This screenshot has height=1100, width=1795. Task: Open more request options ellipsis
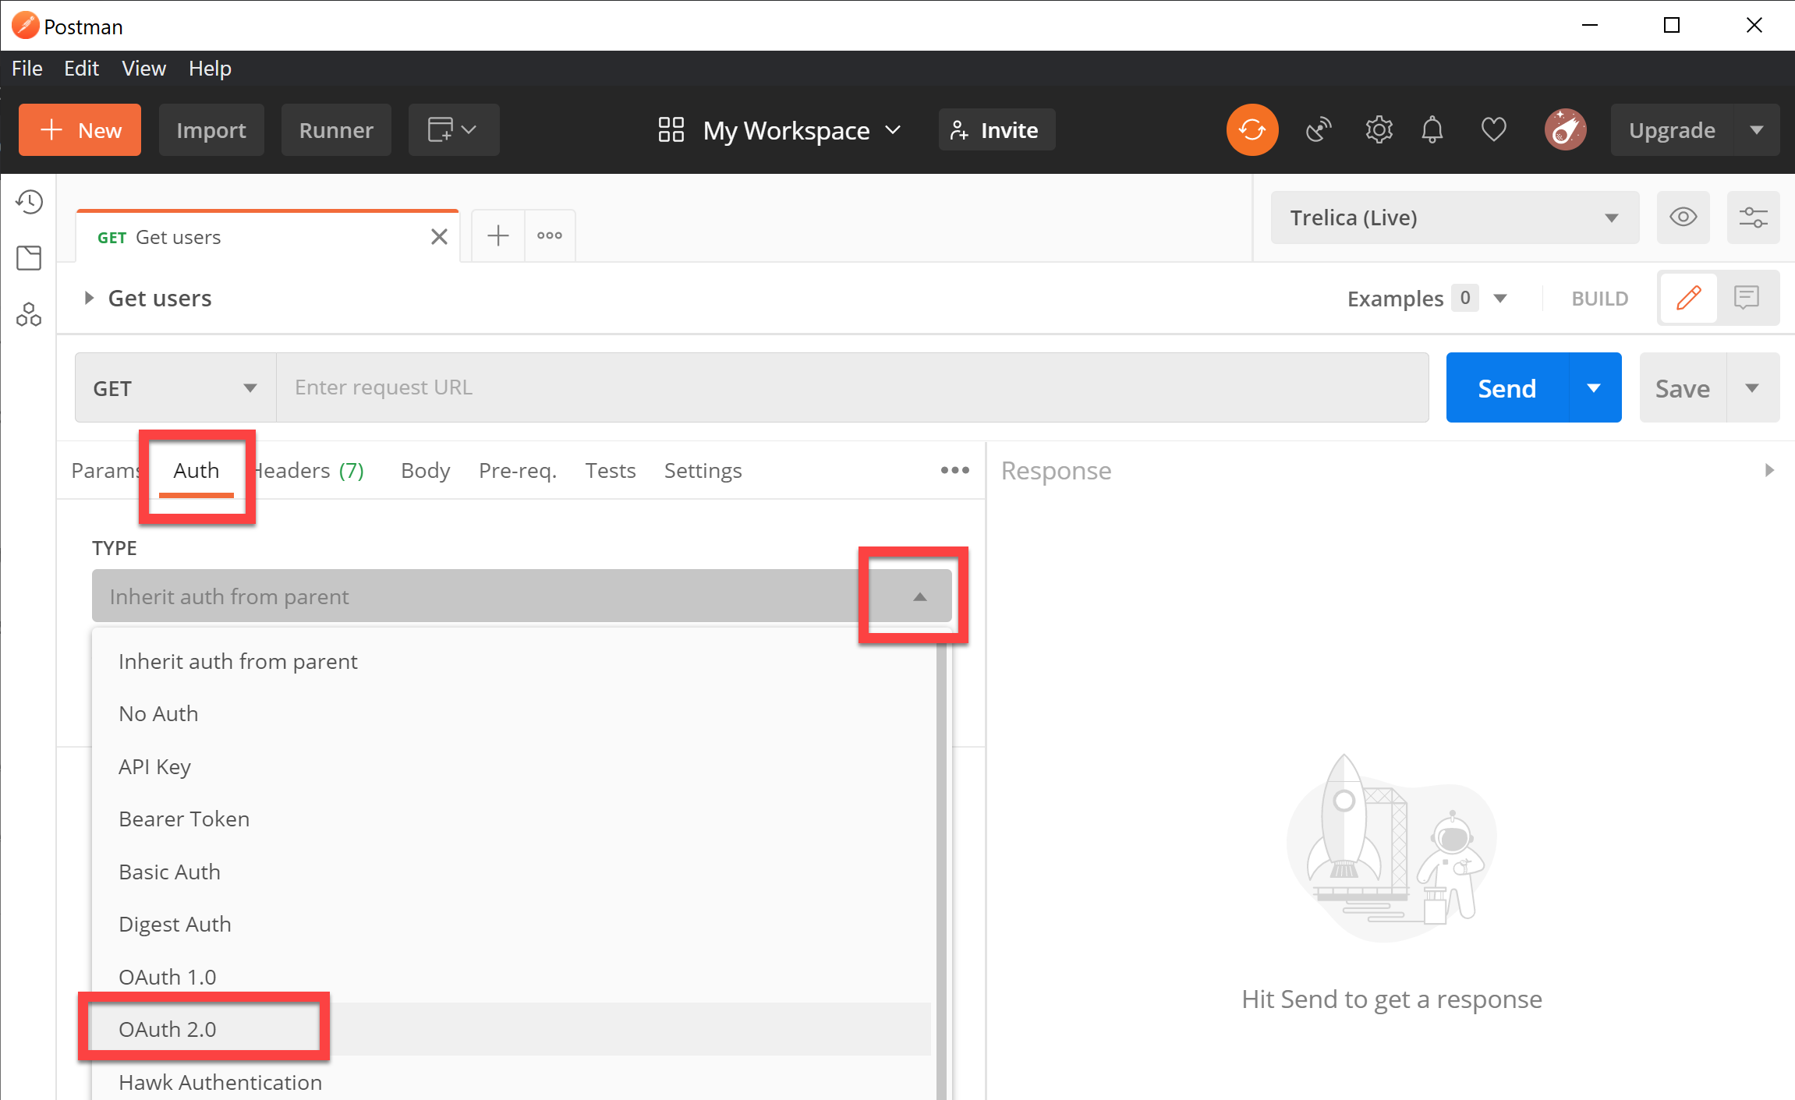click(954, 470)
